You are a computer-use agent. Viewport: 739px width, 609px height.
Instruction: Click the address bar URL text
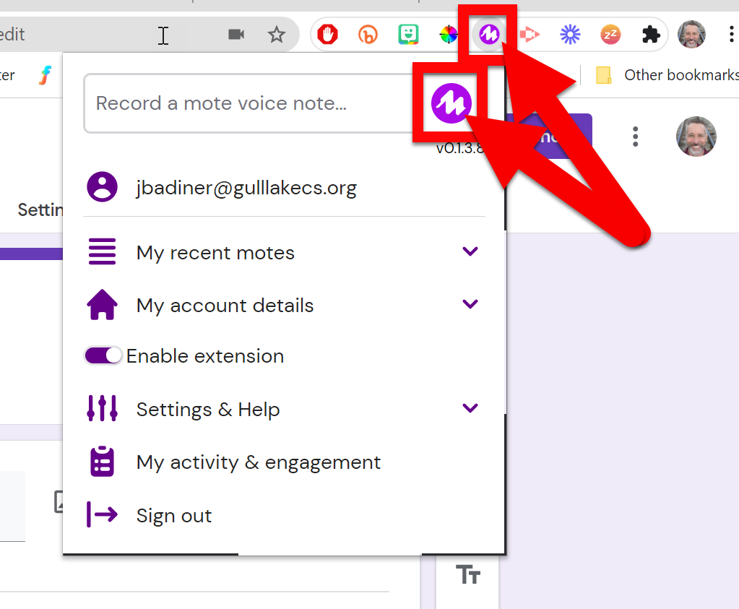(12, 35)
